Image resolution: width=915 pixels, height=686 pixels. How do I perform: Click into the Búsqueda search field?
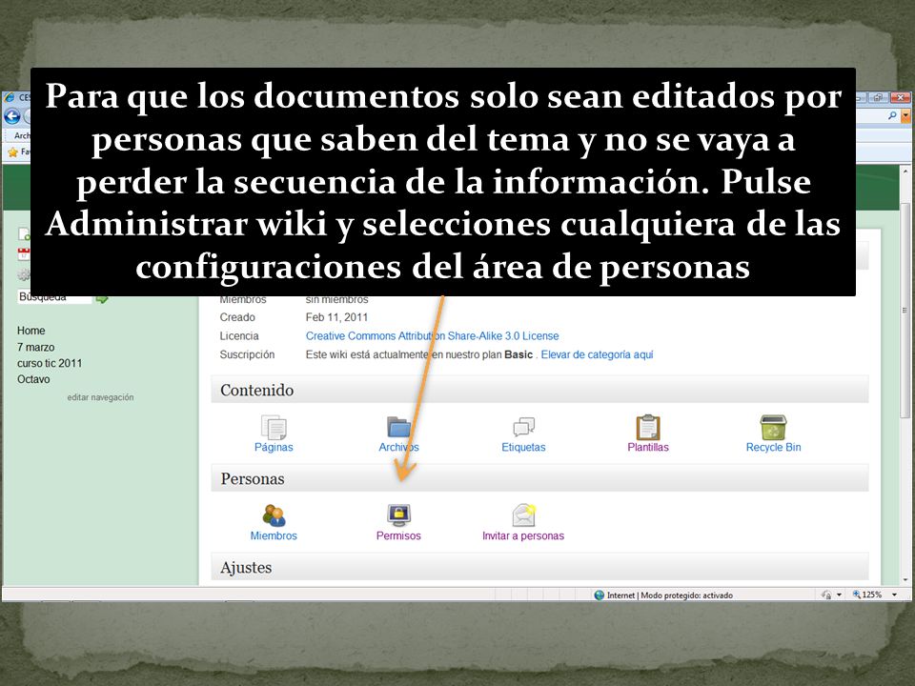point(55,298)
